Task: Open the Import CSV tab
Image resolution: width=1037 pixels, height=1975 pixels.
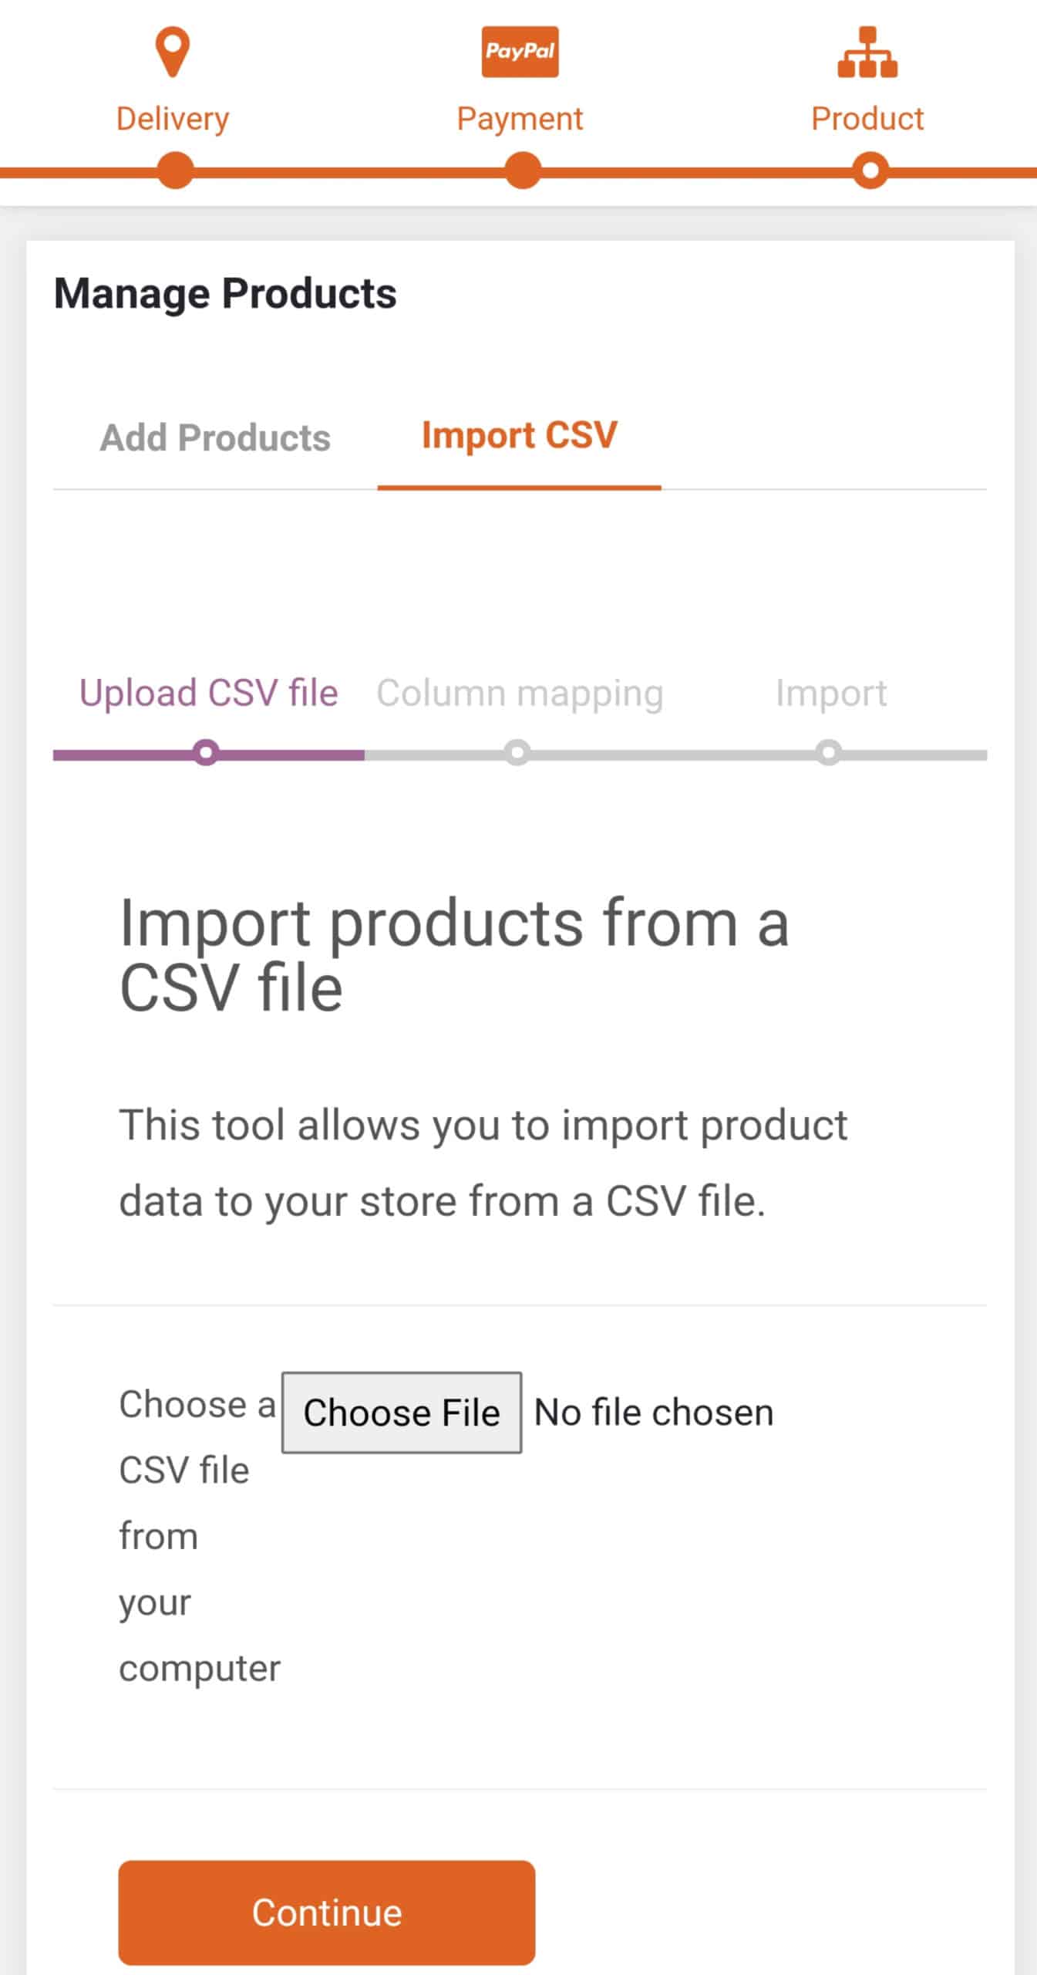Action: click(x=519, y=436)
